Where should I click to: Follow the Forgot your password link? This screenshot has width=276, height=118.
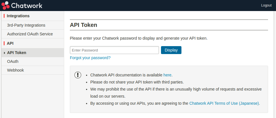pos(90,58)
